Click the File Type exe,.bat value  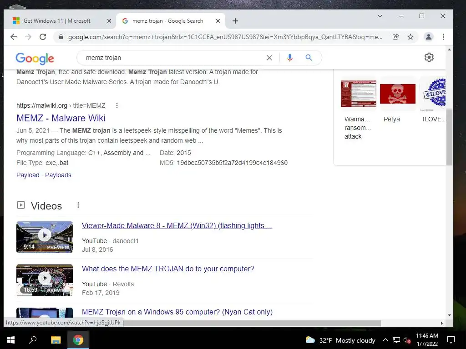(x=57, y=163)
